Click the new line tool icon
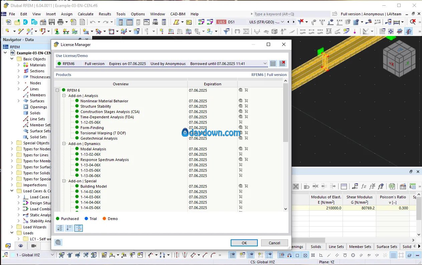Viewport: 422px width, 265px height. (20, 31)
